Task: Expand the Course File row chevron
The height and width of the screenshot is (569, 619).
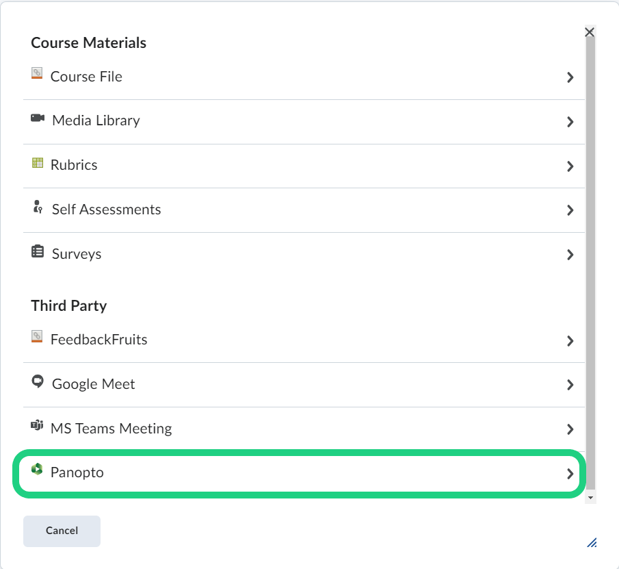Action: 570,78
